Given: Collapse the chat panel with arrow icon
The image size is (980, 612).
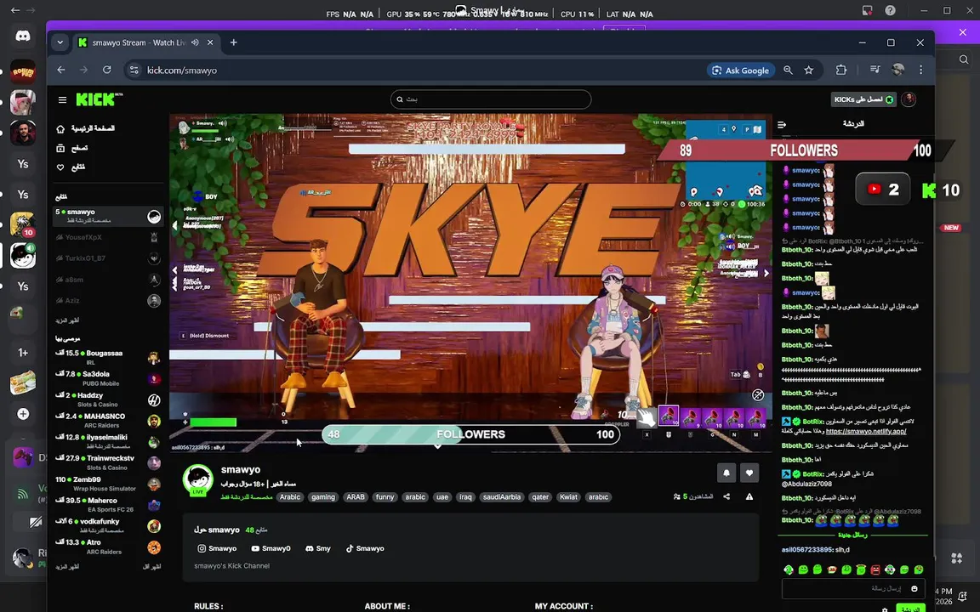Looking at the screenshot, I should click(782, 124).
